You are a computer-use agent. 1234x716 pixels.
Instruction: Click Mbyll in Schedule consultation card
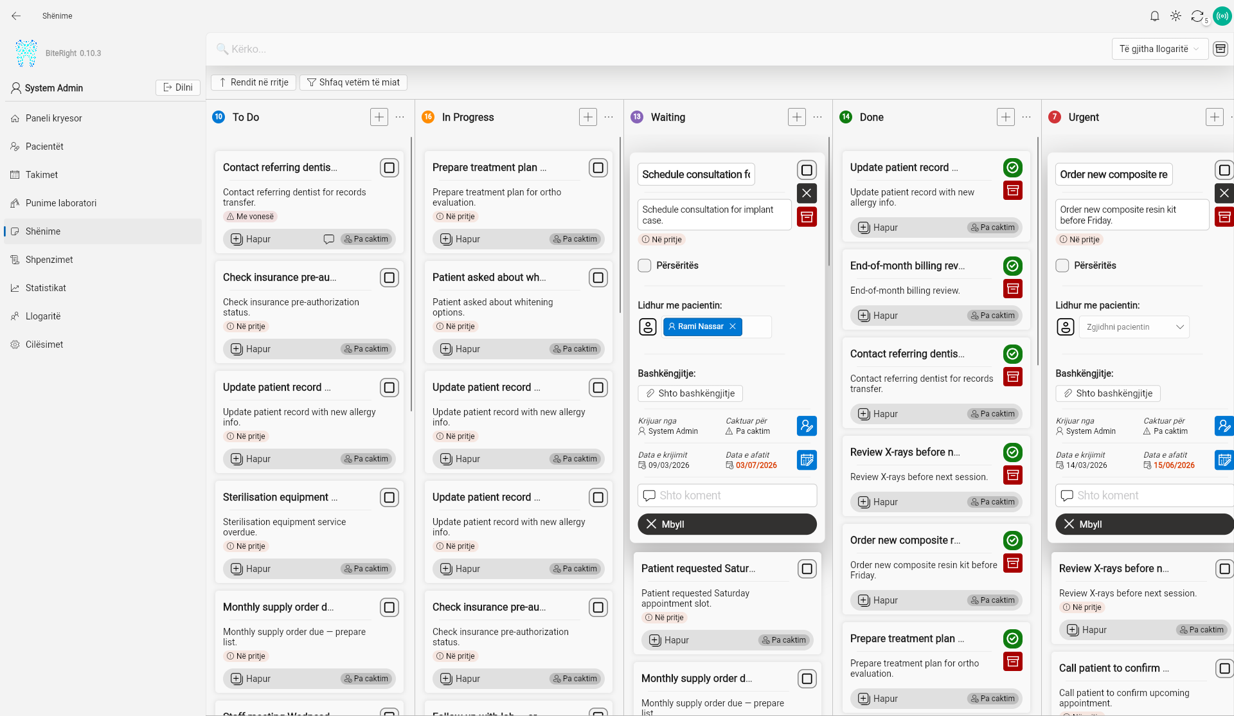[727, 524]
